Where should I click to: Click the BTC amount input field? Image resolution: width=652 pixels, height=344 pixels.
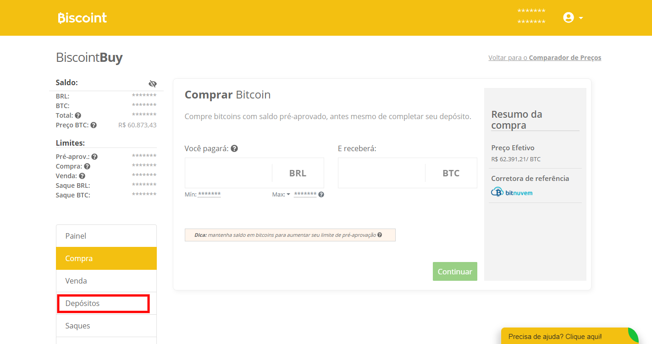[x=381, y=173]
